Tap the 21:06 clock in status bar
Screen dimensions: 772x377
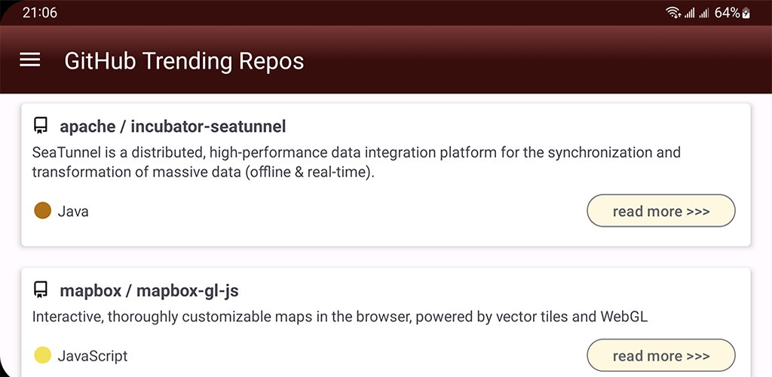(x=40, y=13)
